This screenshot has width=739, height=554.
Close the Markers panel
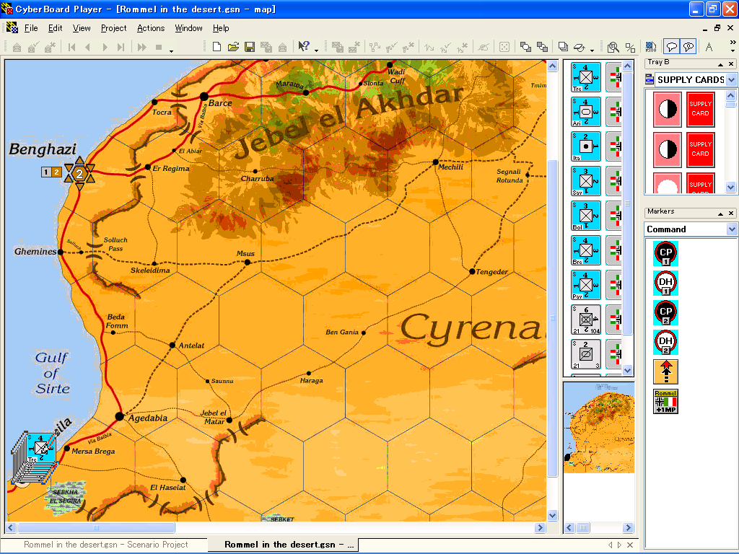click(x=731, y=214)
